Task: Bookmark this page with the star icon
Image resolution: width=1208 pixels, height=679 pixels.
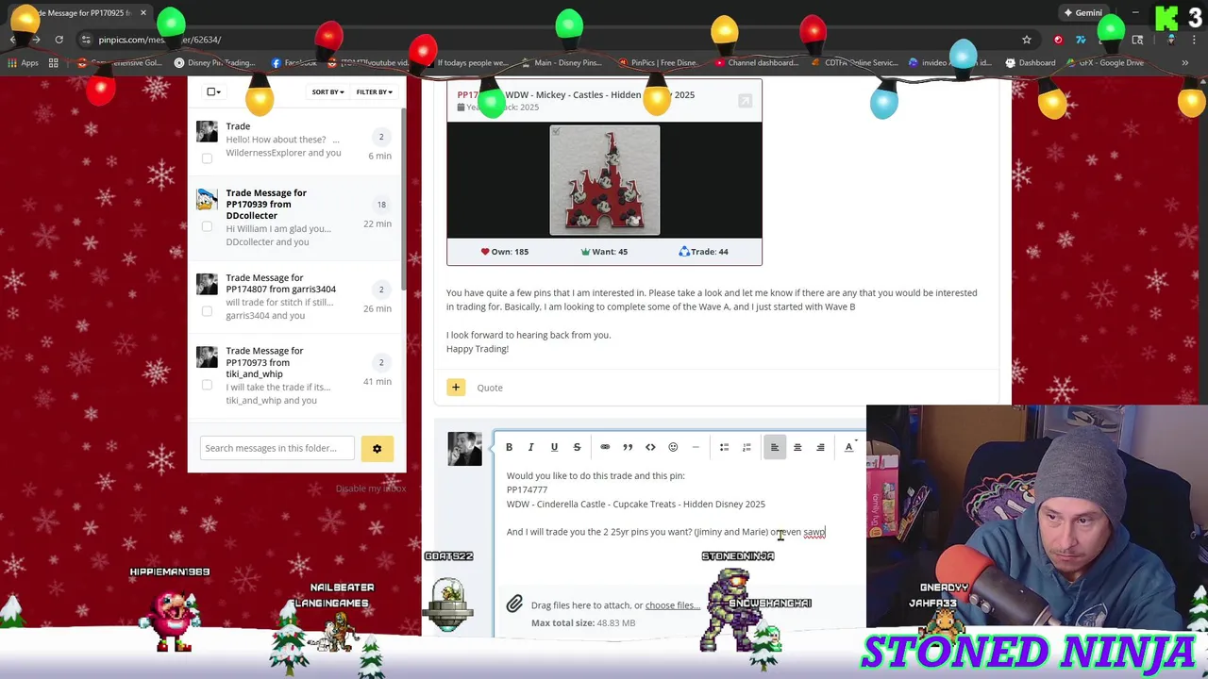Action: [x=1027, y=40]
